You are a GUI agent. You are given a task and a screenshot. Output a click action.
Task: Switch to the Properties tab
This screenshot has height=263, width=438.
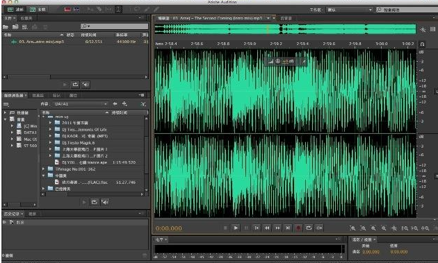73,95
